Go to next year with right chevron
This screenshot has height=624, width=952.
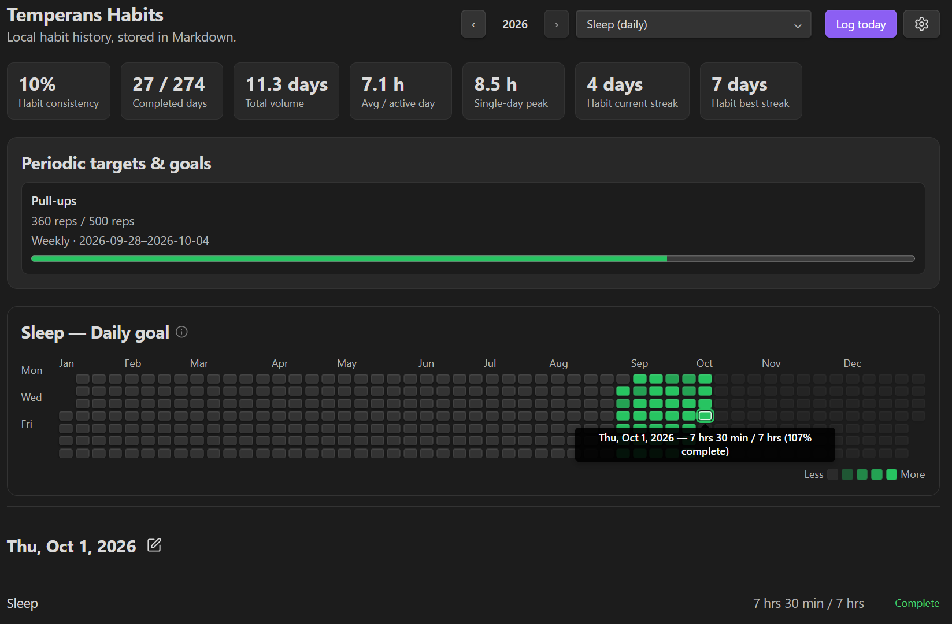tap(557, 24)
